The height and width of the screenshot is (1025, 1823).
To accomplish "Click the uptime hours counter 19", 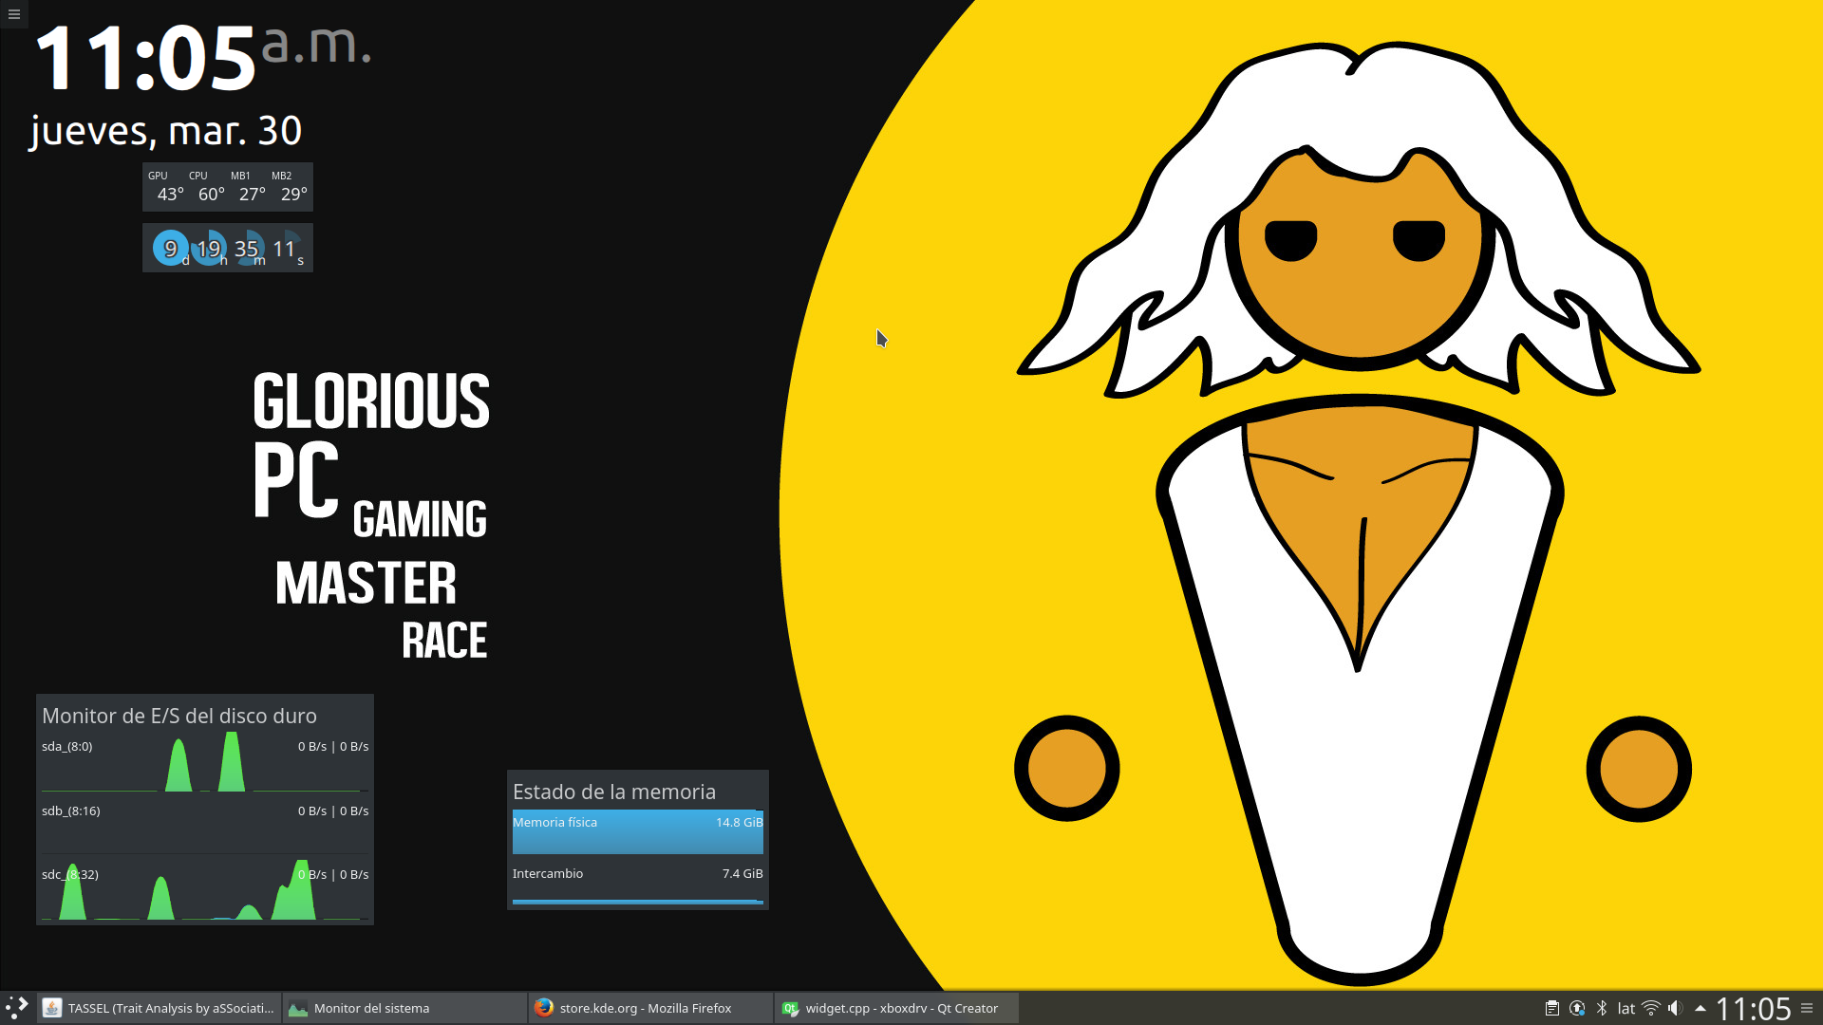I will pos(209,249).
